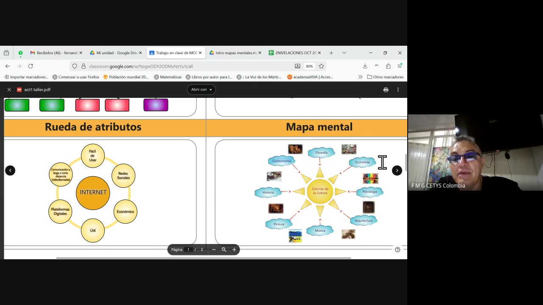
Task: Click the site security padlock icon
Action: [x=84, y=66]
